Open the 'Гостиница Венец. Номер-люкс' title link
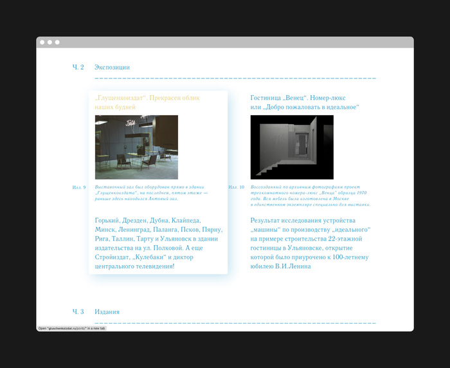Viewport: 450px width, 368px height. click(305, 102)
